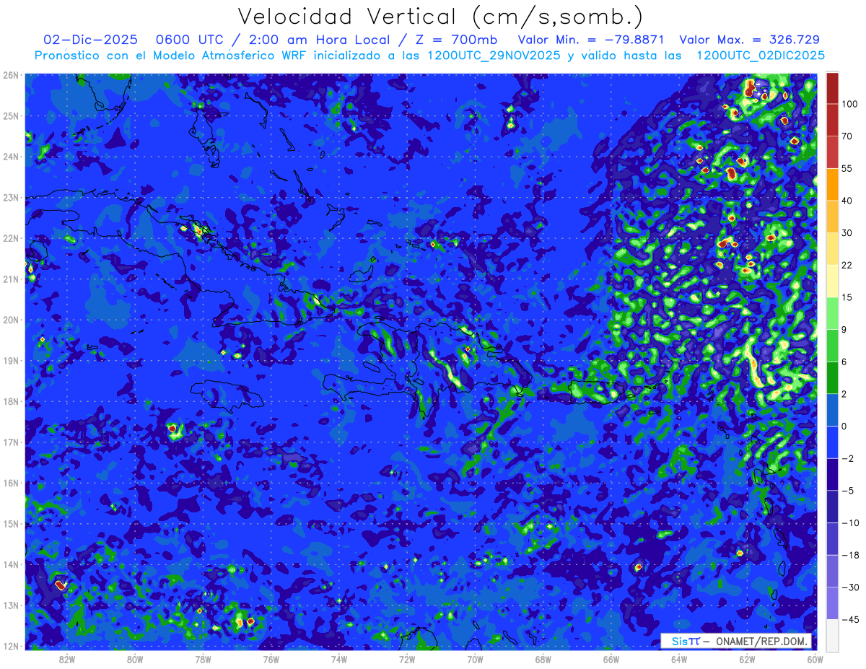Viewport: 866px width, 669px height.
Task: Click the '60W' longitude label
Action: point(815,659)
